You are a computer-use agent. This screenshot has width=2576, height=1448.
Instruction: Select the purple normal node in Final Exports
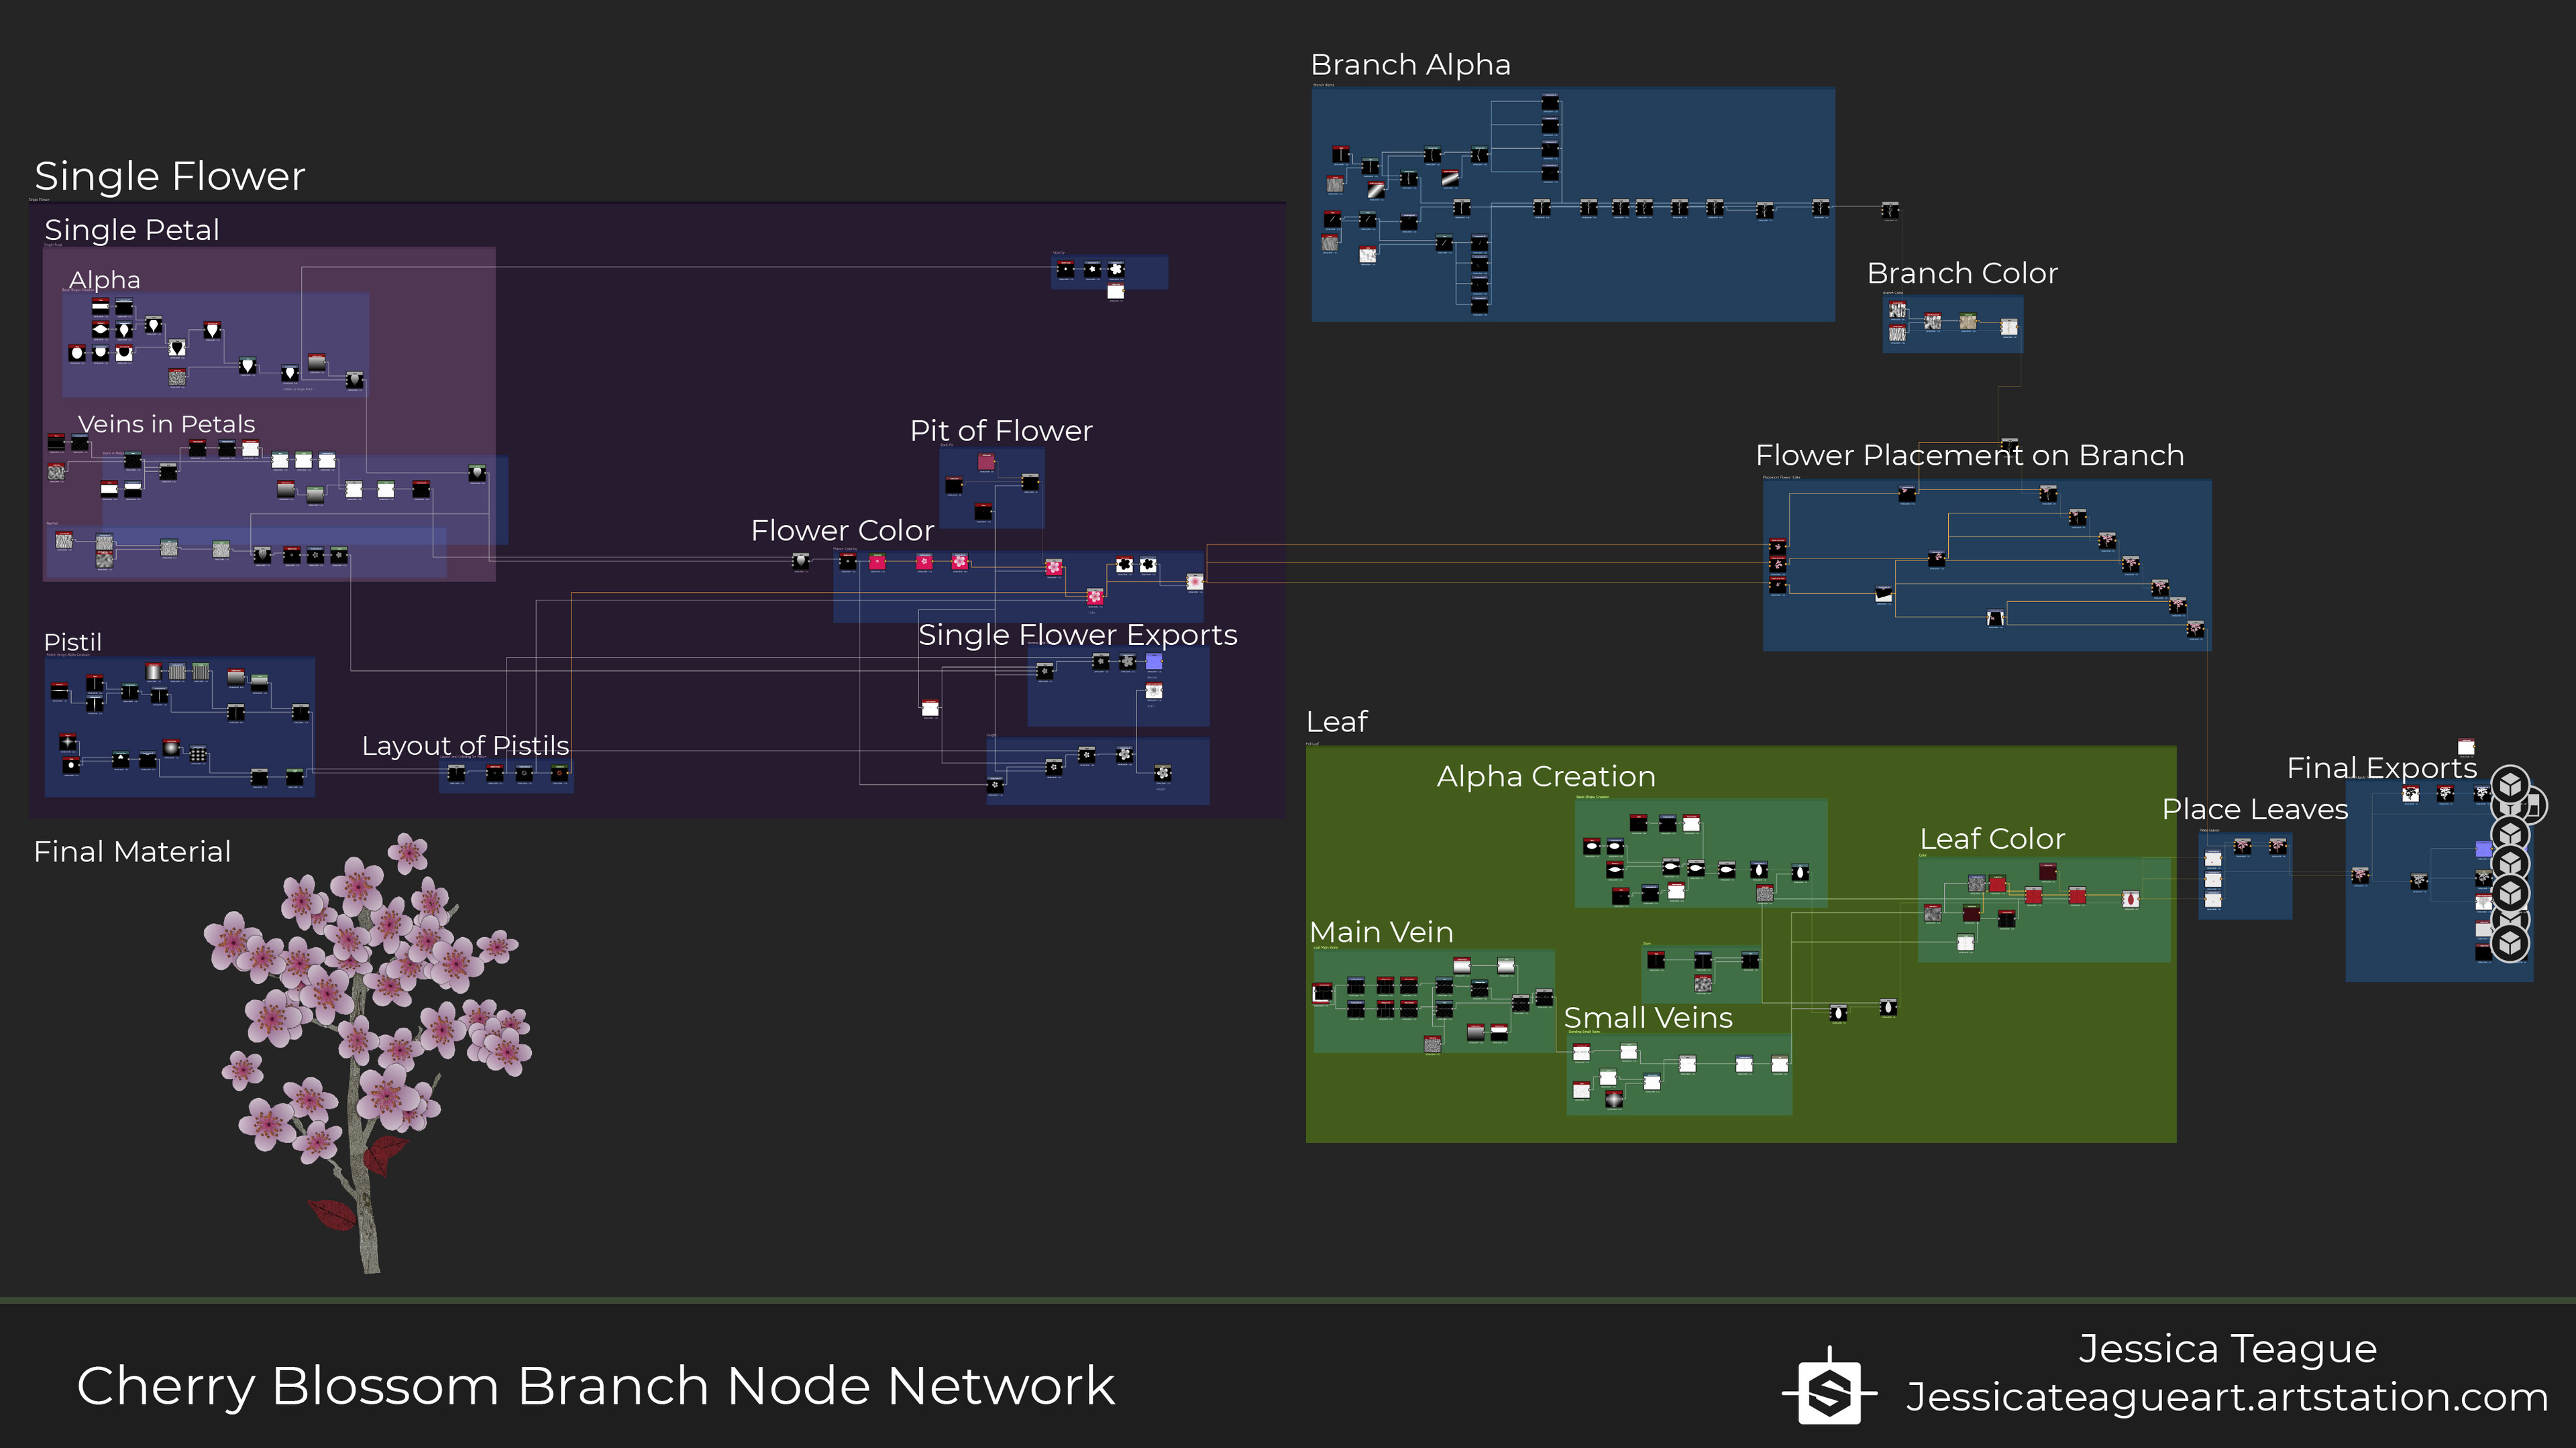pos(2484,849)
